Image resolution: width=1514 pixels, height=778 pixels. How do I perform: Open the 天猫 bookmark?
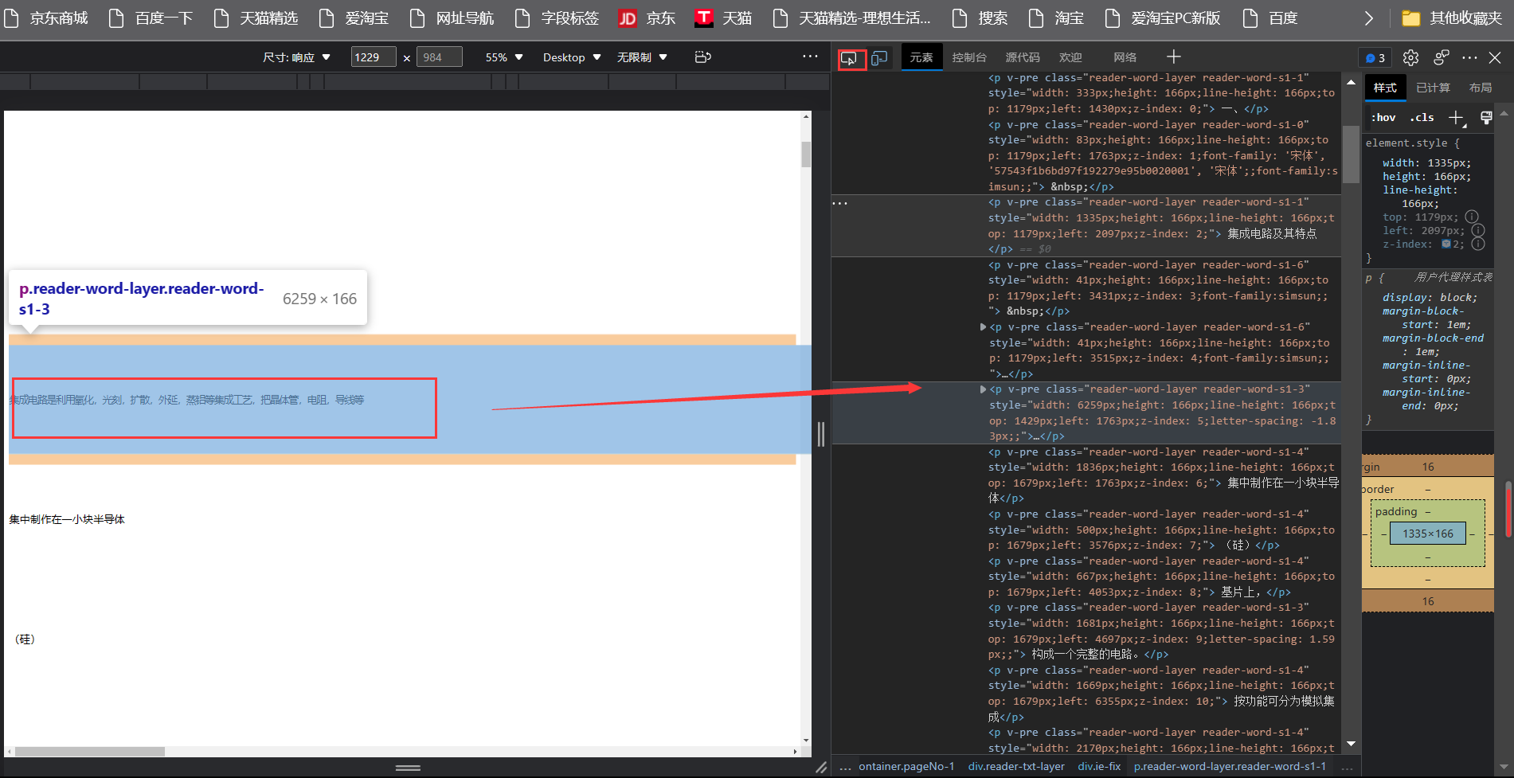[x=723, y=18]
